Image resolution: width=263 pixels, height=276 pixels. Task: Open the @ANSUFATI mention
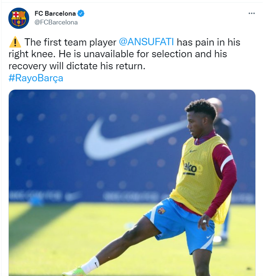coord(147,42)
